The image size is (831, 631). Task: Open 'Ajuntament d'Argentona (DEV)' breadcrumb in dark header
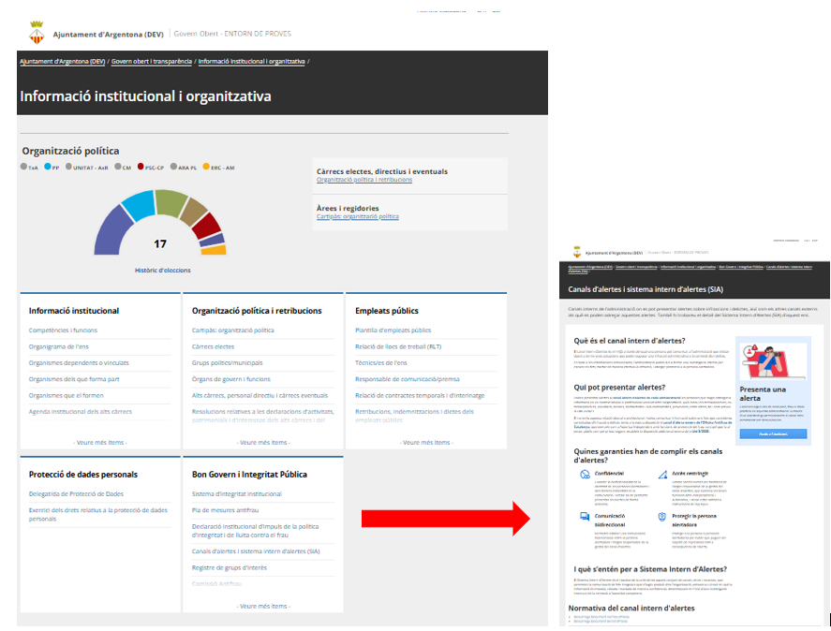62,62
